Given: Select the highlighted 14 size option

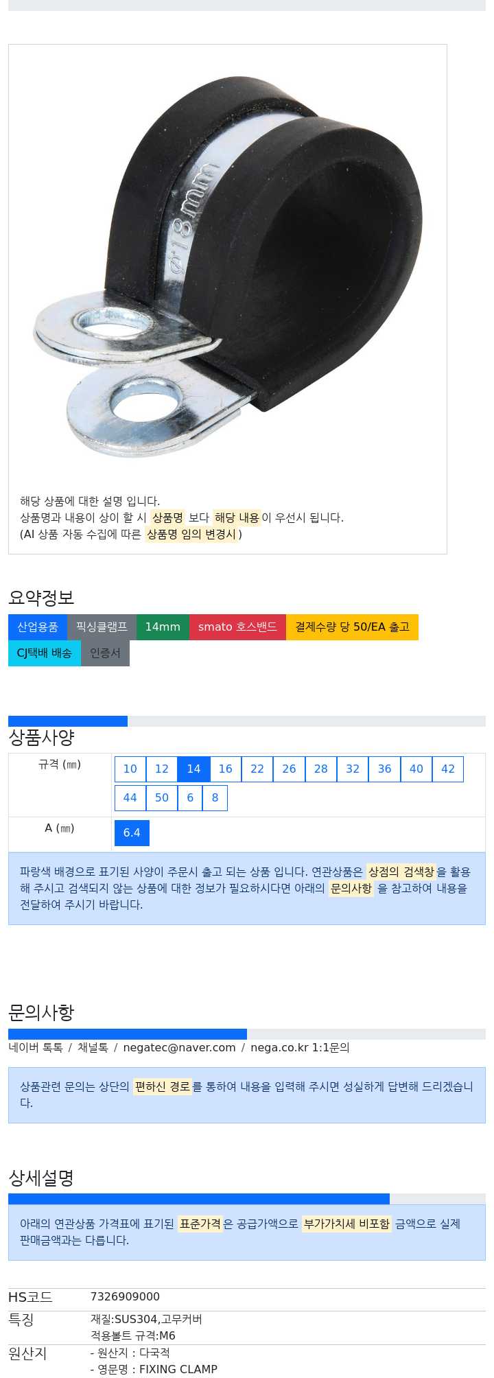Looking at the screenshot, I should point(193,769).
